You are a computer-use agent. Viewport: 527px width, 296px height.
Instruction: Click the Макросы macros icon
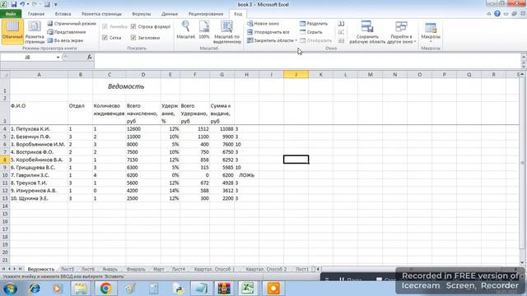431,27
